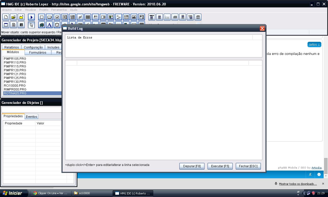328x197 pixels.
Task: Switch to the Relatórios tab
Action: point(12,47)
